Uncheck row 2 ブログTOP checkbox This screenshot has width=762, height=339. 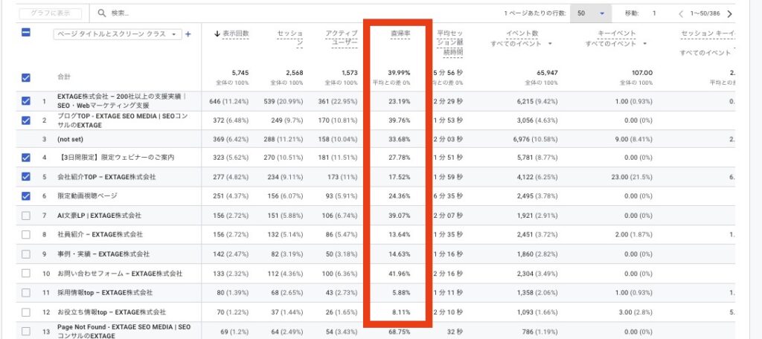(x=26, y=120)
